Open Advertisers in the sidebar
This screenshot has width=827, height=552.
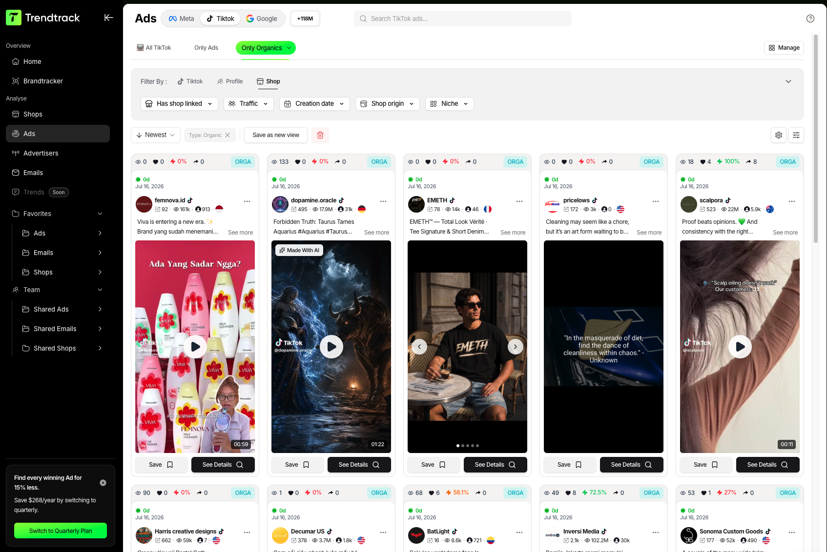pyautogui.click(x=58, y=153)
